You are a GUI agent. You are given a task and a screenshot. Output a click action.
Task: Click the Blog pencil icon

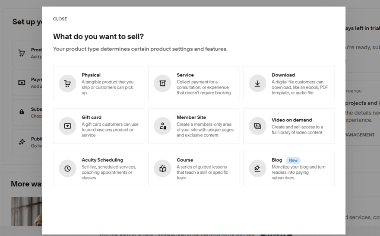click(257, 168)
